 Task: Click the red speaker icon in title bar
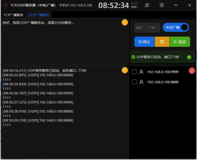pyautogui.click(x=6, y=5)
